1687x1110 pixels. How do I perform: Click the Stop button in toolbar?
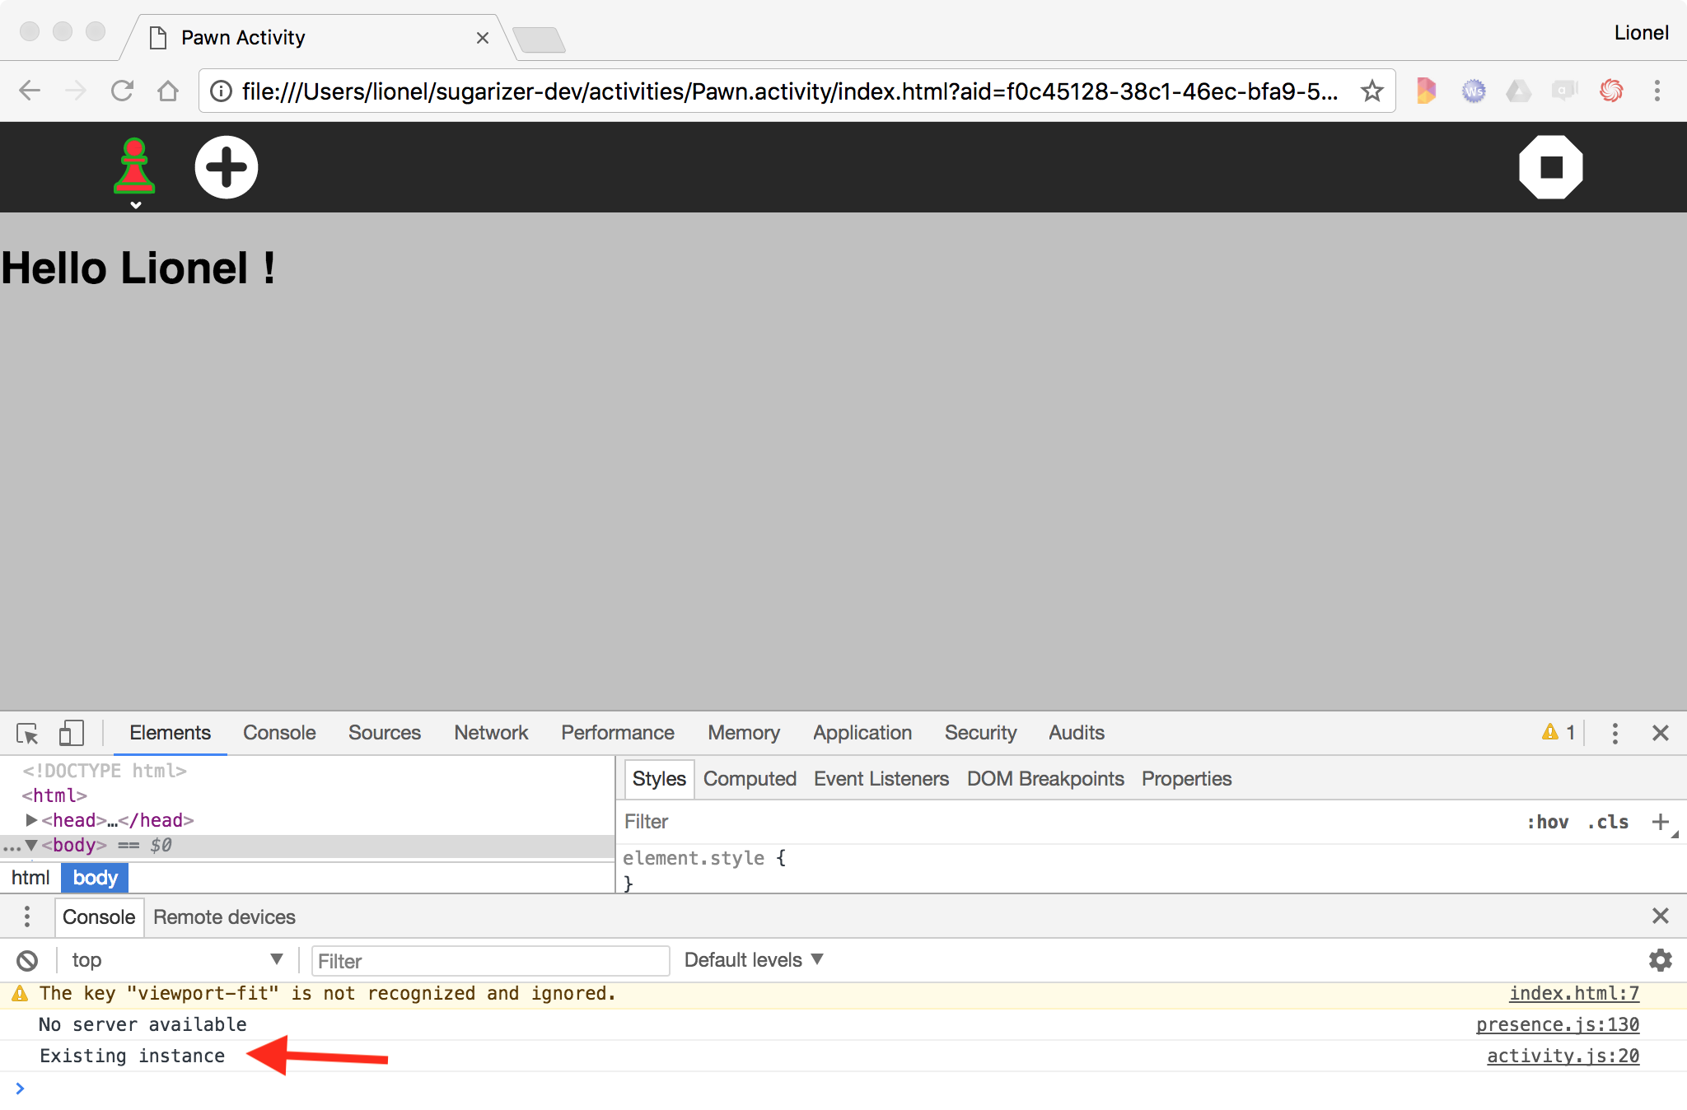pos(1551,166)
